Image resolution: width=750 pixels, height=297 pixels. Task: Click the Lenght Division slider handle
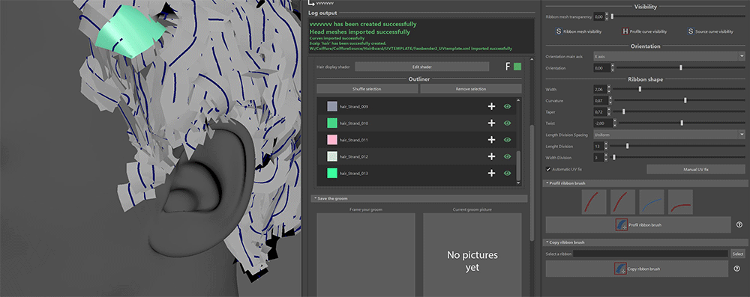[628, 146]
